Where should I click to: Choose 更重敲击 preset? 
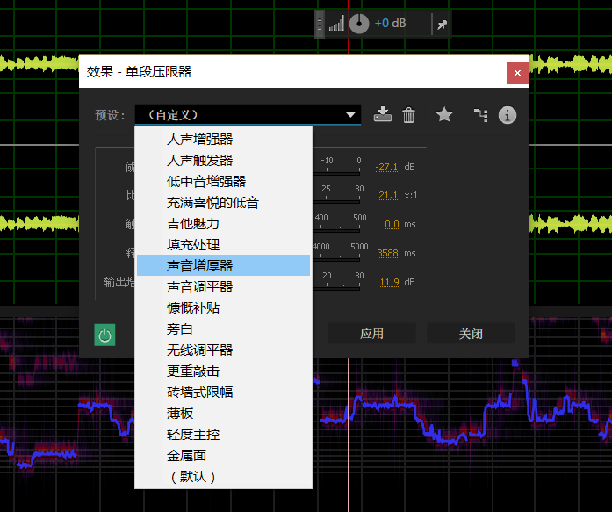point(223,371)
